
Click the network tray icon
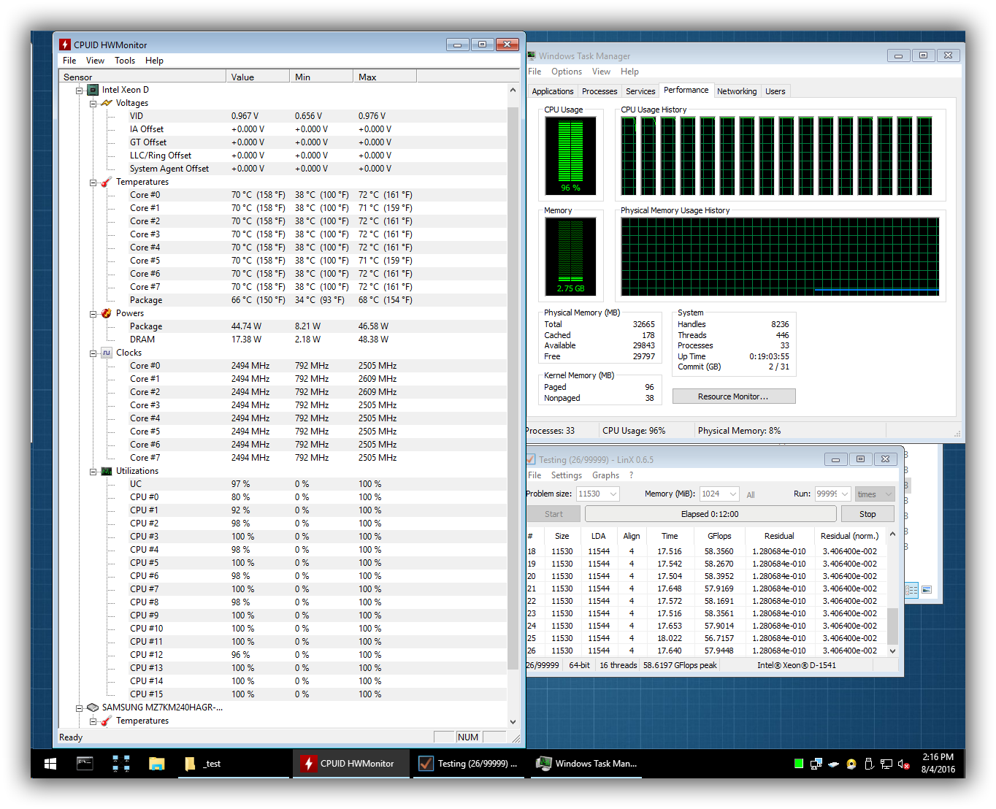pos(886,764)
